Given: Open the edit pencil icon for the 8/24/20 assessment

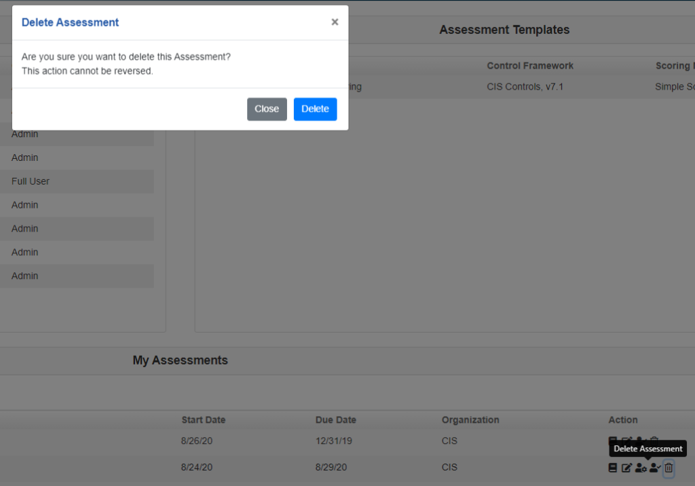Looking at the screenshot, I should tap(627, 468).
